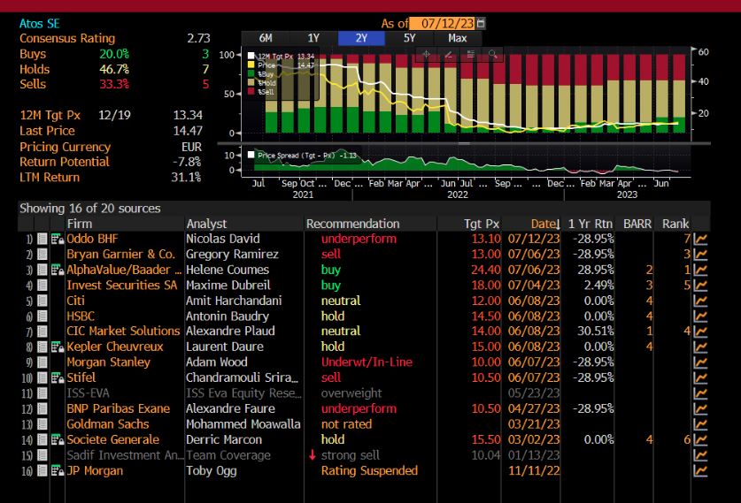Open the rating chart icon for Goldman Sachs
Screen dimensions: 741x503
[x=700, y=424]
